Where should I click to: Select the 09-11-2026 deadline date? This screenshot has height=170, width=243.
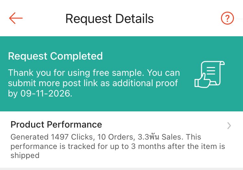(x=45, y=93)
